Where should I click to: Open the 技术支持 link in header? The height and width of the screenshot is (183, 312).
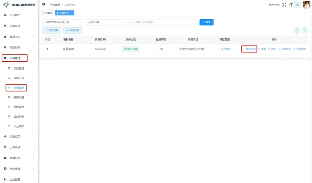pos(274,5)
